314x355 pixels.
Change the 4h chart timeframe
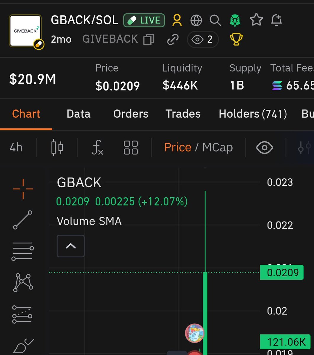(x=16, y=147)
